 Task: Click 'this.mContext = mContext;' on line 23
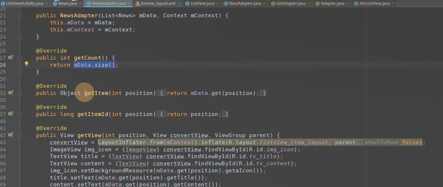pos(92,30)
